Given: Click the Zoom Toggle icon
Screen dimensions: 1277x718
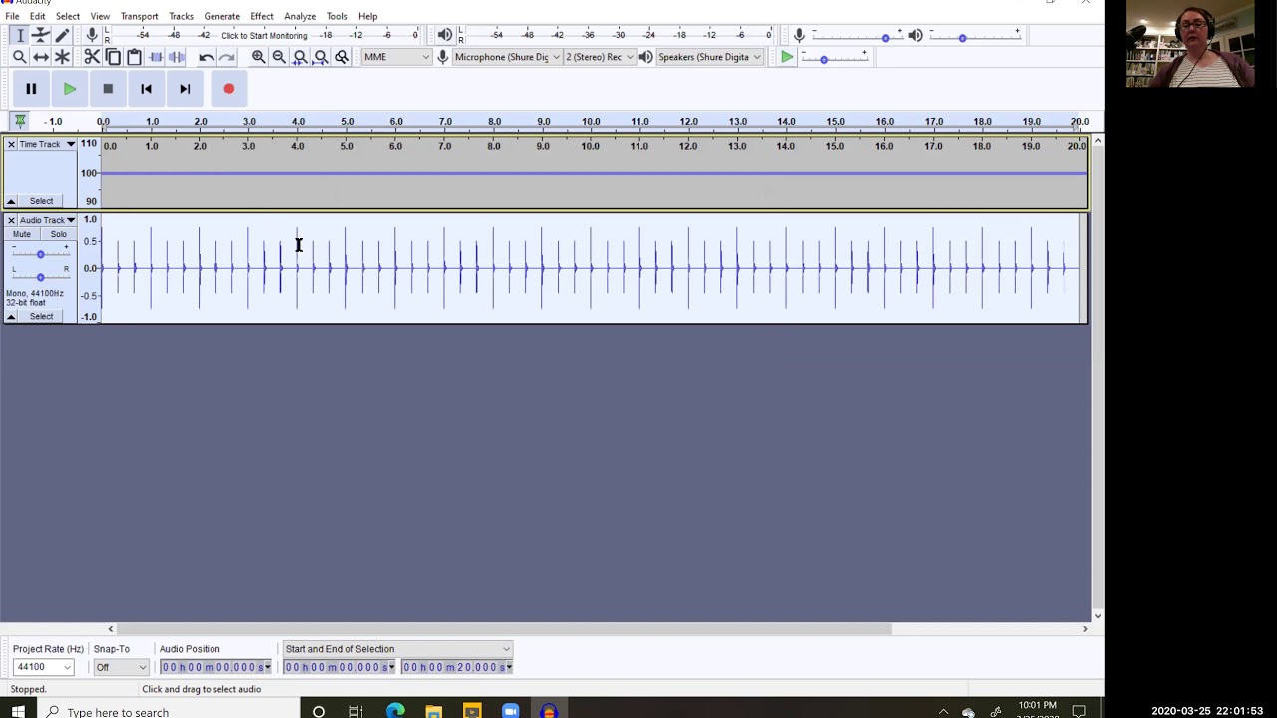Looking at the screenshot, I should pyautogui.click(x=342, y=57).
